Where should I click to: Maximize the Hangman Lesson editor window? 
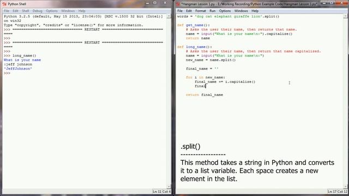[332, 3]
